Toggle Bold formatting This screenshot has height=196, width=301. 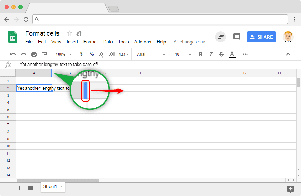(200, 54)
